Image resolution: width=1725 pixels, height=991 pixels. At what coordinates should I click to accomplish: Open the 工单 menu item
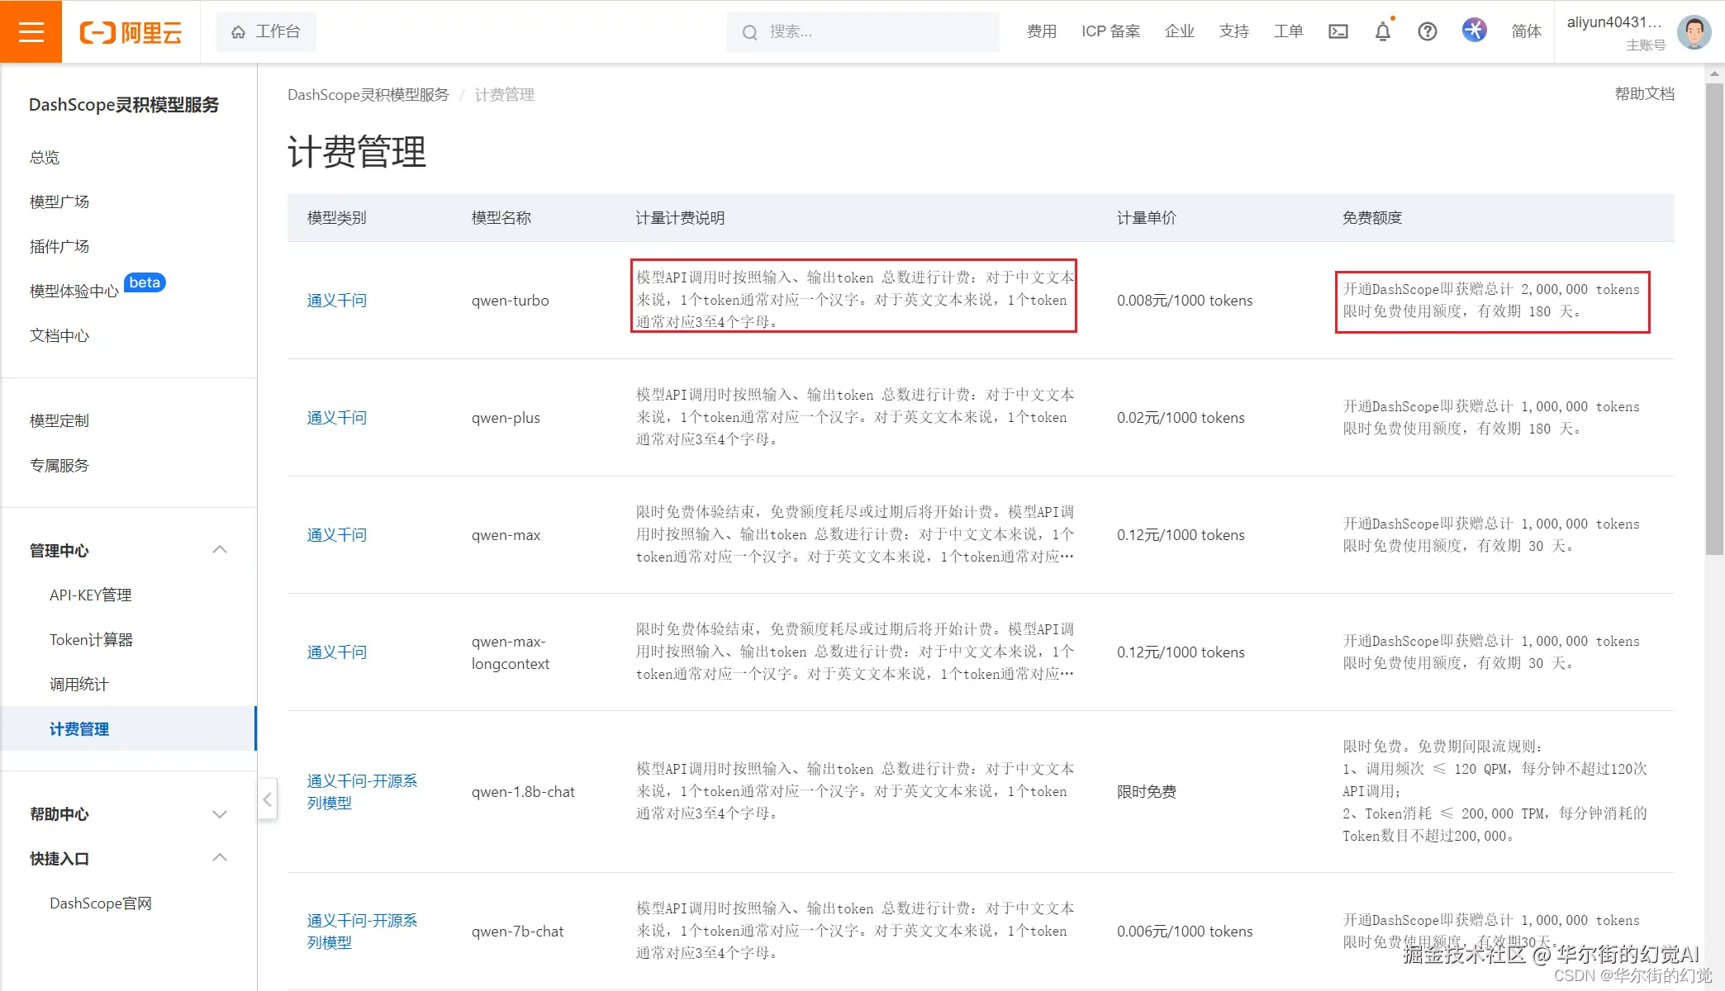[x=1288, y=31]
